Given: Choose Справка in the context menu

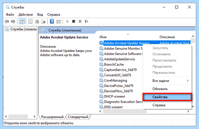Looking at the screenshot, I should (x=167, y=105).
